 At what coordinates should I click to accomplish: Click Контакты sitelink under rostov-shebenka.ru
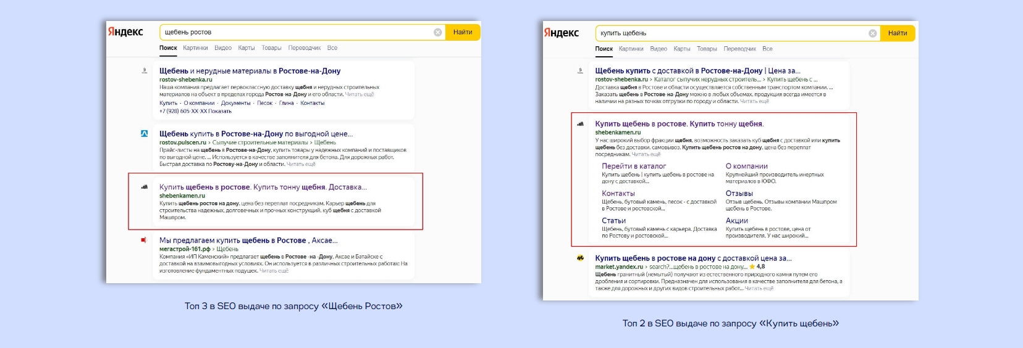pyautogui.click(x=312, y=103)
